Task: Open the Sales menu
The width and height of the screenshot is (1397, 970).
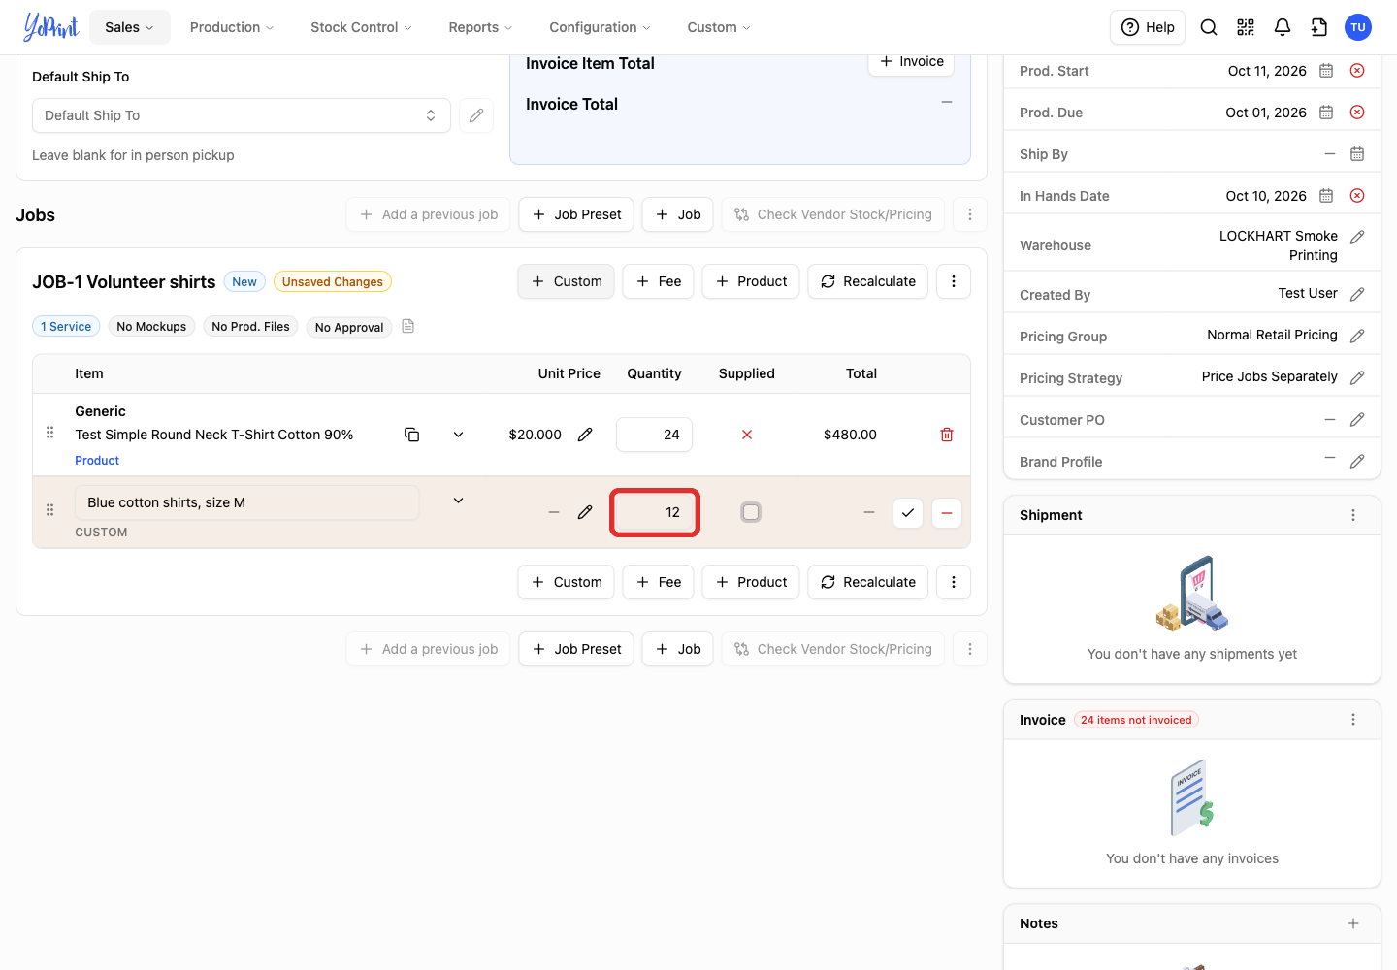Action: click(130, 27)
